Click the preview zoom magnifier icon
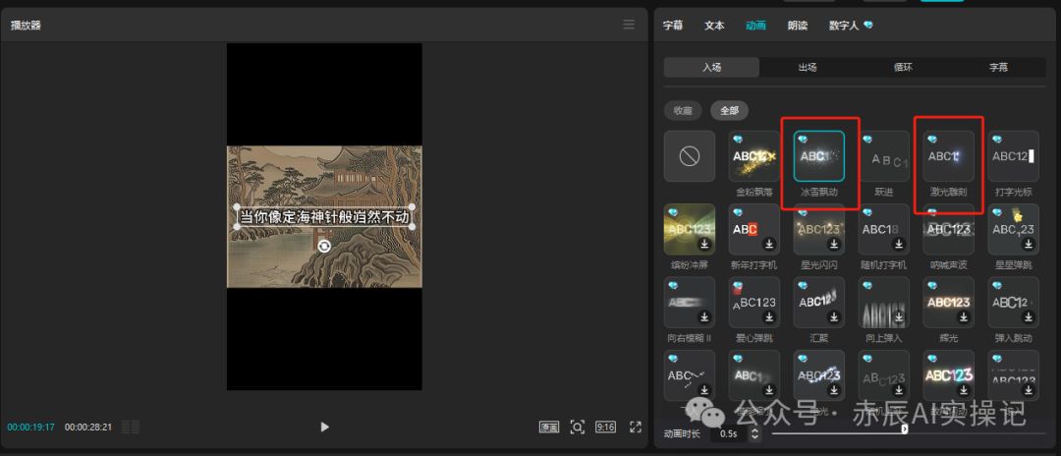Image resolution: width=1061 pixels, height=456 pixels. (x=578, y=427)
